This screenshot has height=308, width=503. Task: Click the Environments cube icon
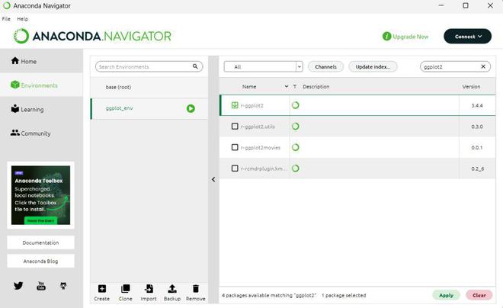(x=14, y=85)
